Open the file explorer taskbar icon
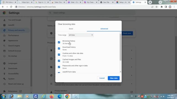This screenshot has width=177, height=99. [20, 96]
